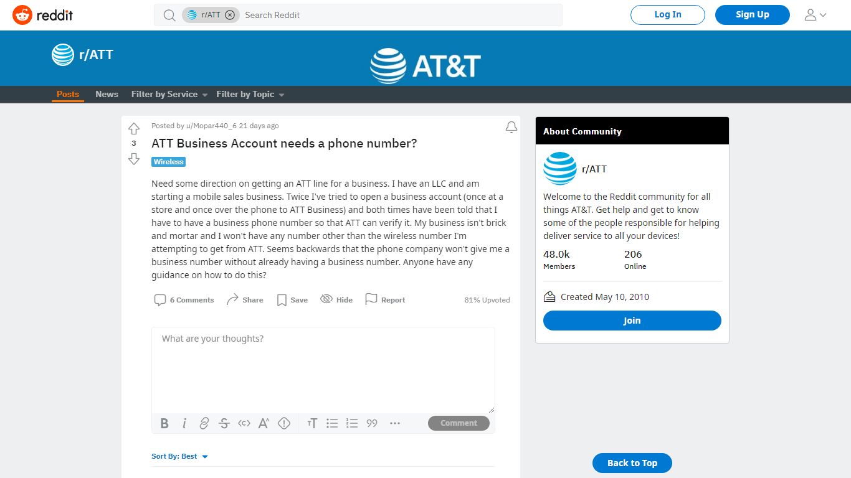Viewport: 851px width, 478px height.
Task: Click the 48.0k Members count
Action: (x=559, y=260)
